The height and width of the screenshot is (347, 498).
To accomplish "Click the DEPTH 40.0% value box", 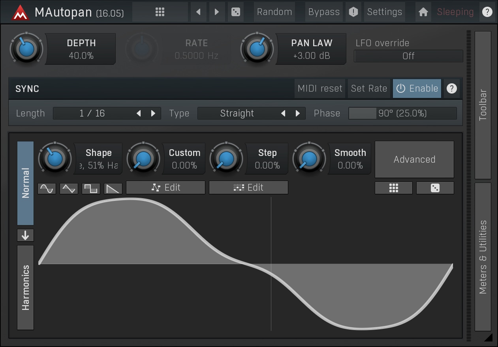I will [81, 49].
